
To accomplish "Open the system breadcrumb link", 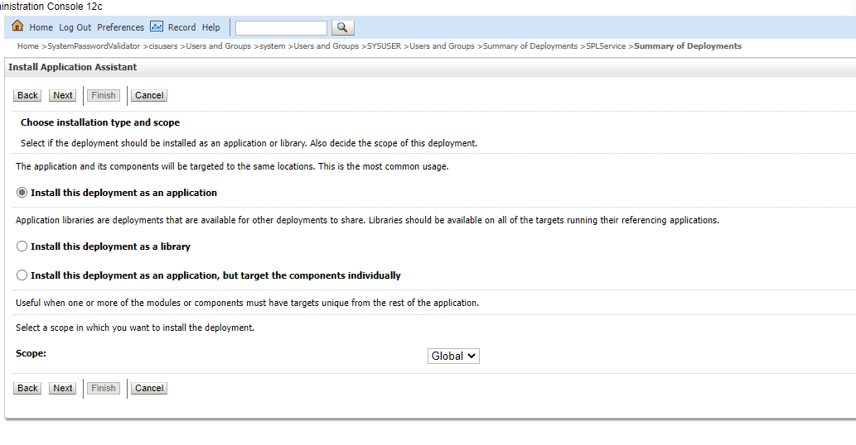I will tap(273, 46).
